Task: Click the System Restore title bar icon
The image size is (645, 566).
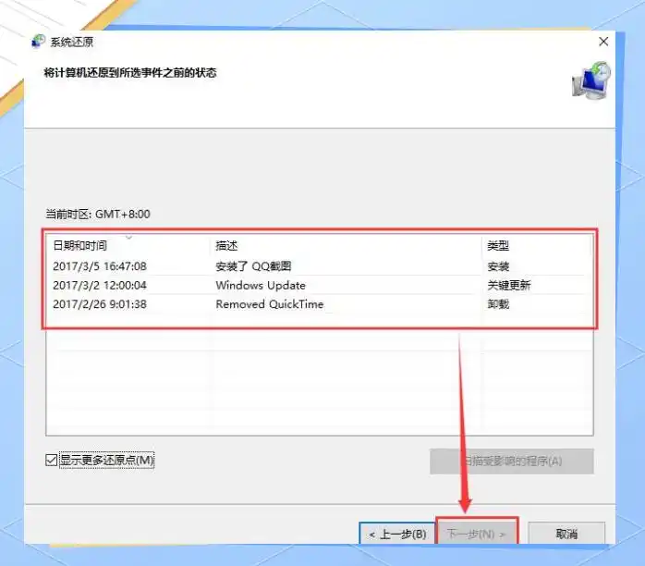Action: (x=38, y=42)
